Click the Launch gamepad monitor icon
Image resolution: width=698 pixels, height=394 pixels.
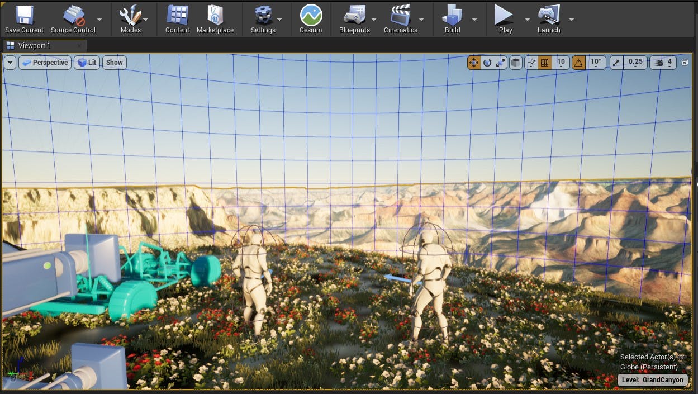pos(548,15)
